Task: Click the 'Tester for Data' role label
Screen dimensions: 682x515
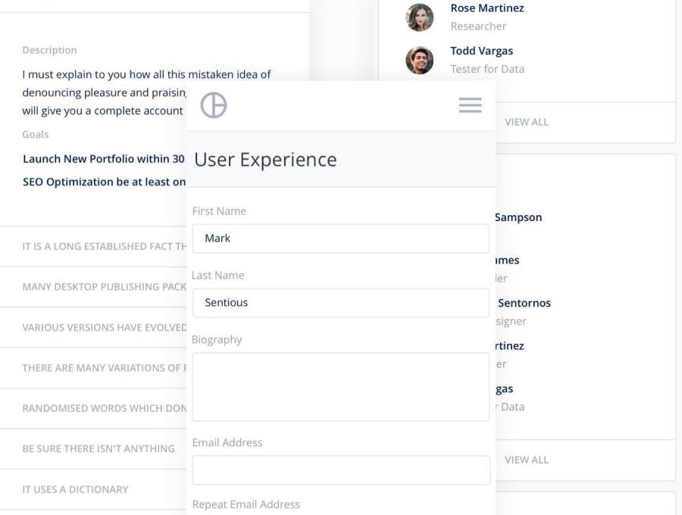Action: [487, 69]
